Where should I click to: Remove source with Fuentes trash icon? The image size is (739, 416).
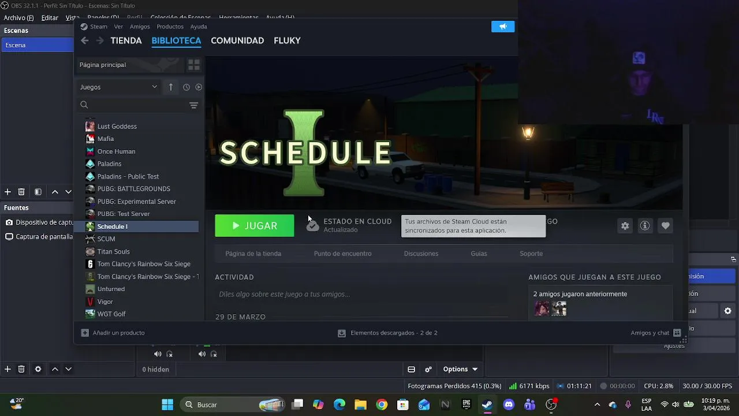[21, 369]
